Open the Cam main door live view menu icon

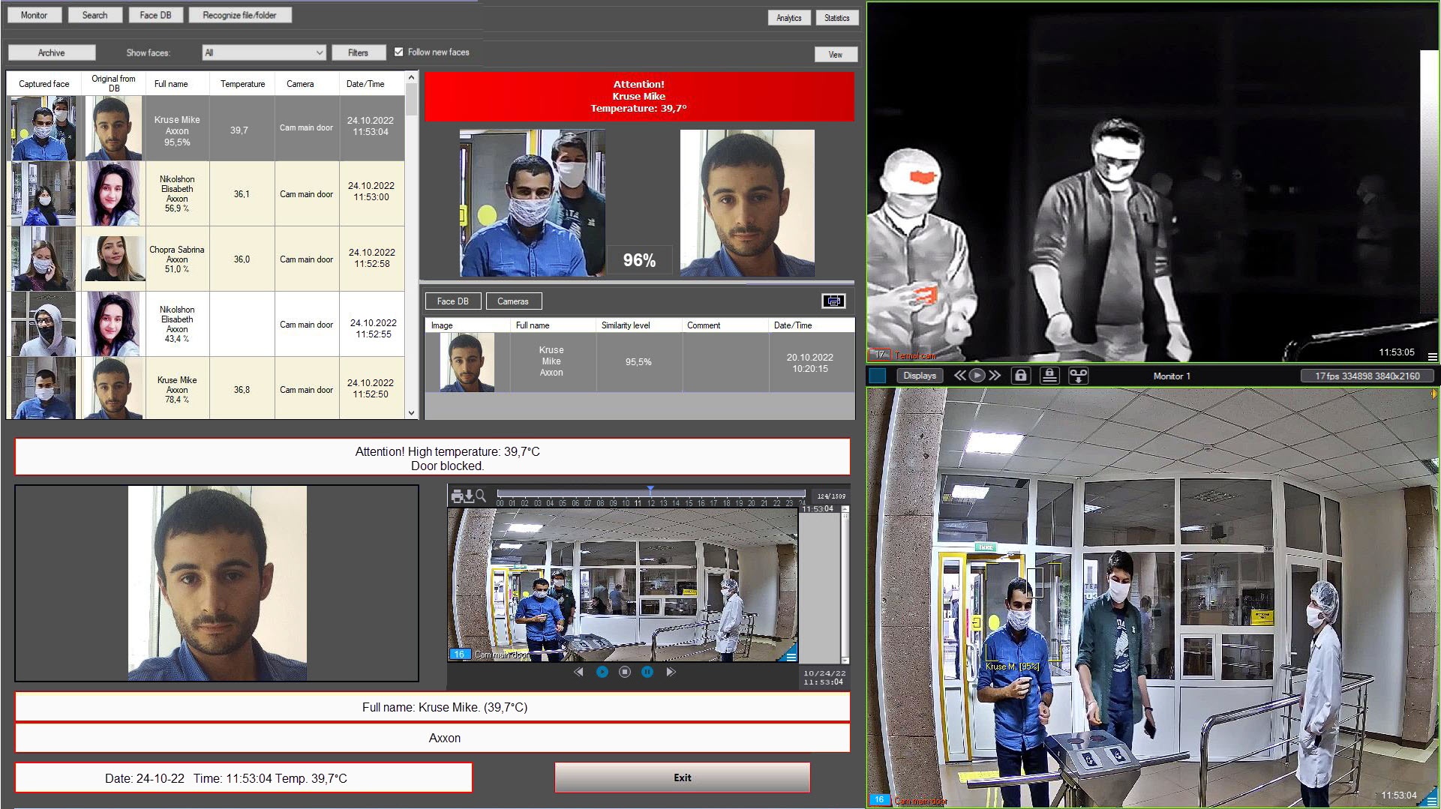point(1432,800)
